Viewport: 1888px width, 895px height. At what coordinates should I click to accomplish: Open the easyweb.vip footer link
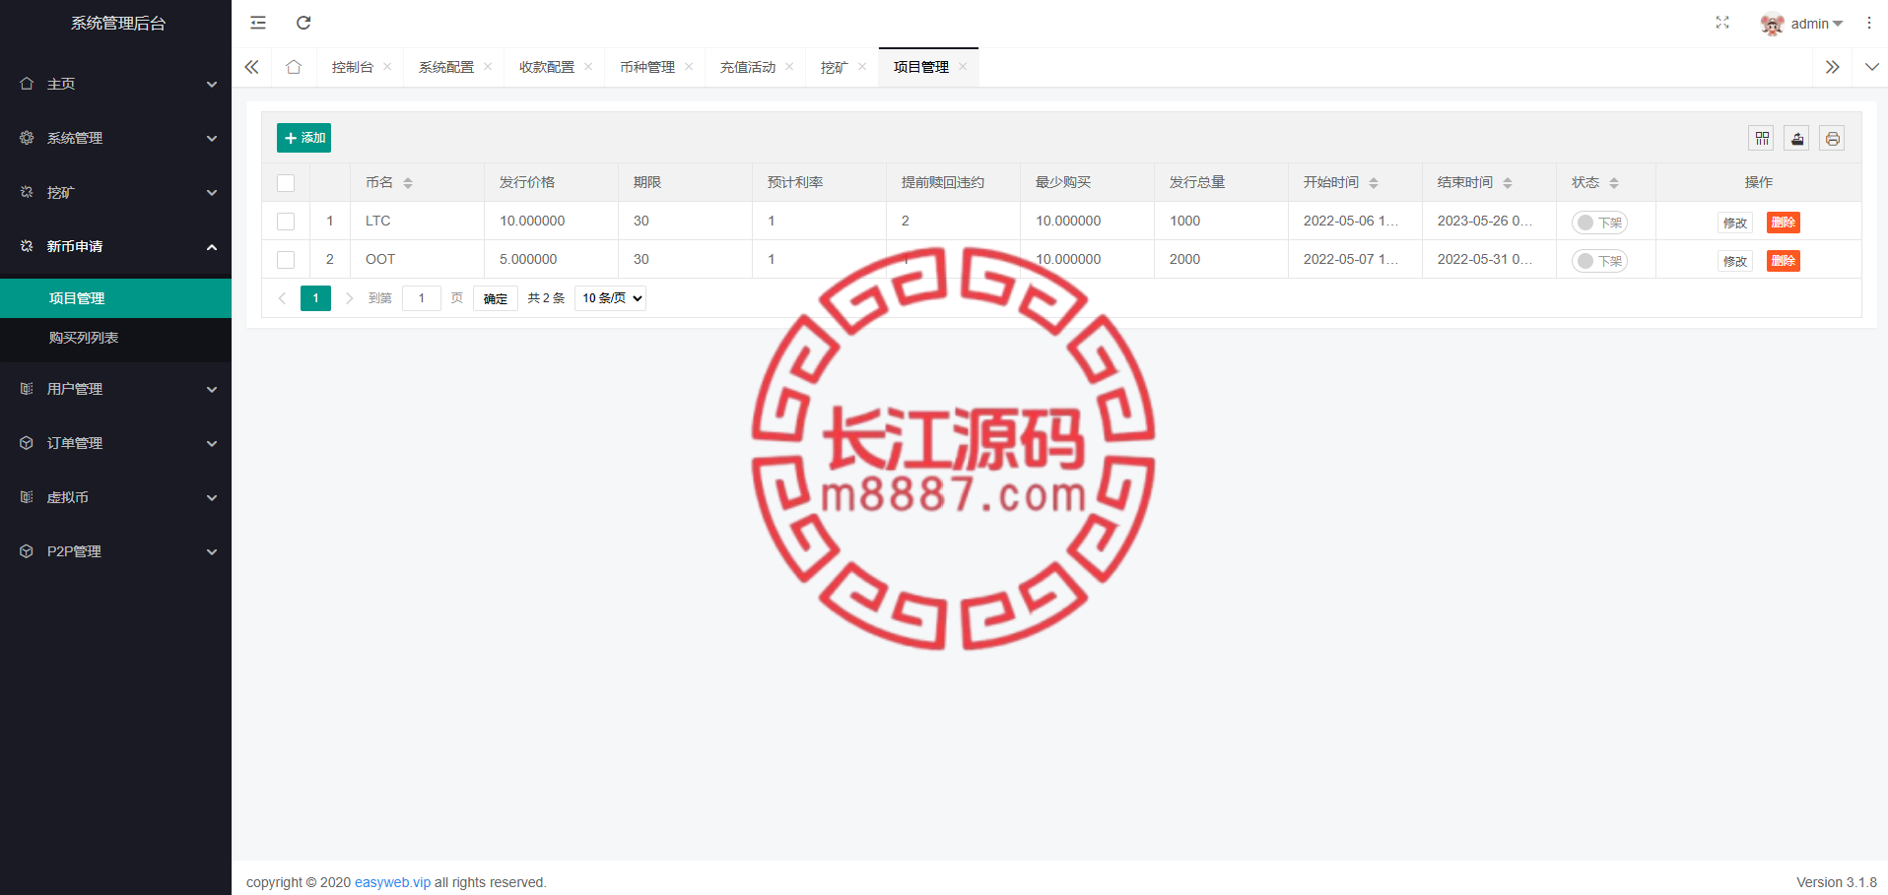click(x=392, y=882)
